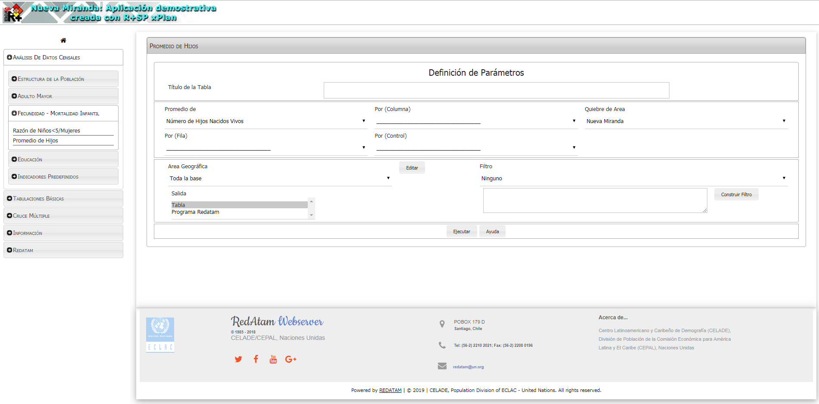Click the Nueva Miranda banner title
Viewport: 819px width, 404px height.
123,12
